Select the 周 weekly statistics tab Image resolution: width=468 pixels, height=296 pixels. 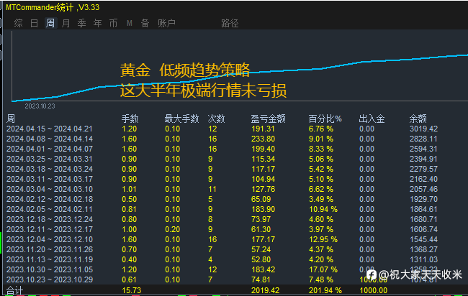[50, 23]
